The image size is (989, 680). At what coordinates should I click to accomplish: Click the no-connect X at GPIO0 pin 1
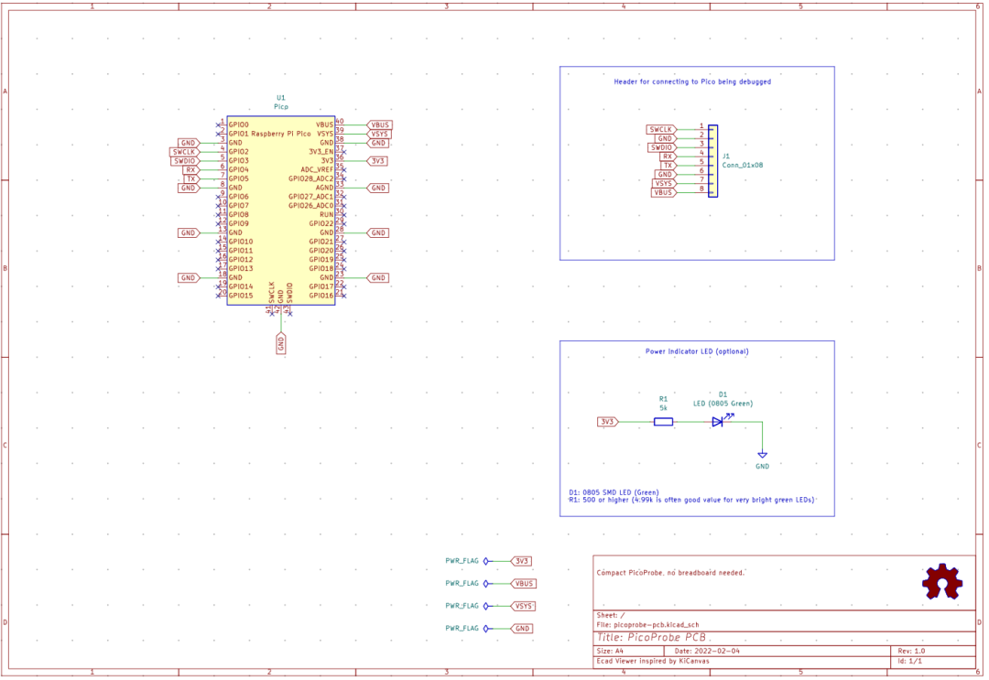[x=218, y=125]
